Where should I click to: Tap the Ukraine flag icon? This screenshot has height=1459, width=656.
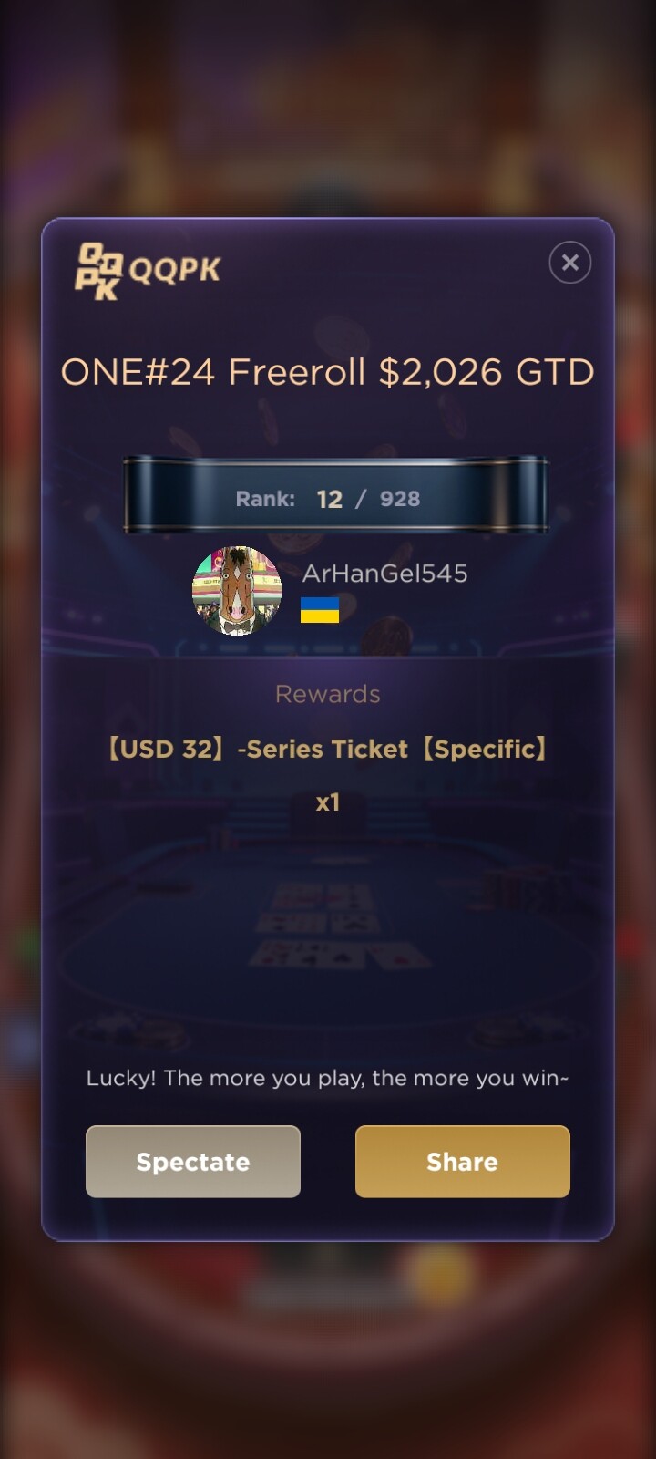(x=320, y=610)
